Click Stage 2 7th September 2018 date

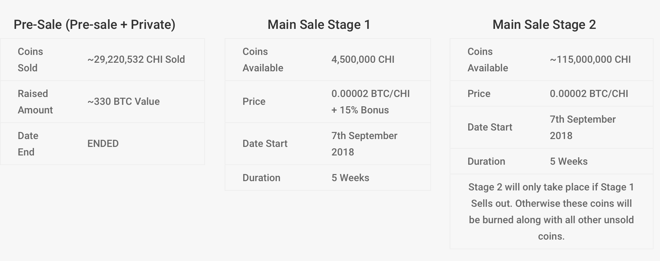click(583, 127)
